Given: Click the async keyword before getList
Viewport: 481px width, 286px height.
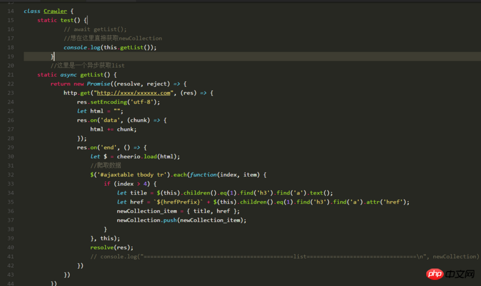Looking at the screenshot, I should coord(69,75).
